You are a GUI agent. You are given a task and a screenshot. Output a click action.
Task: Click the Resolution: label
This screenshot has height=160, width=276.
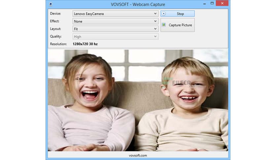58,44
